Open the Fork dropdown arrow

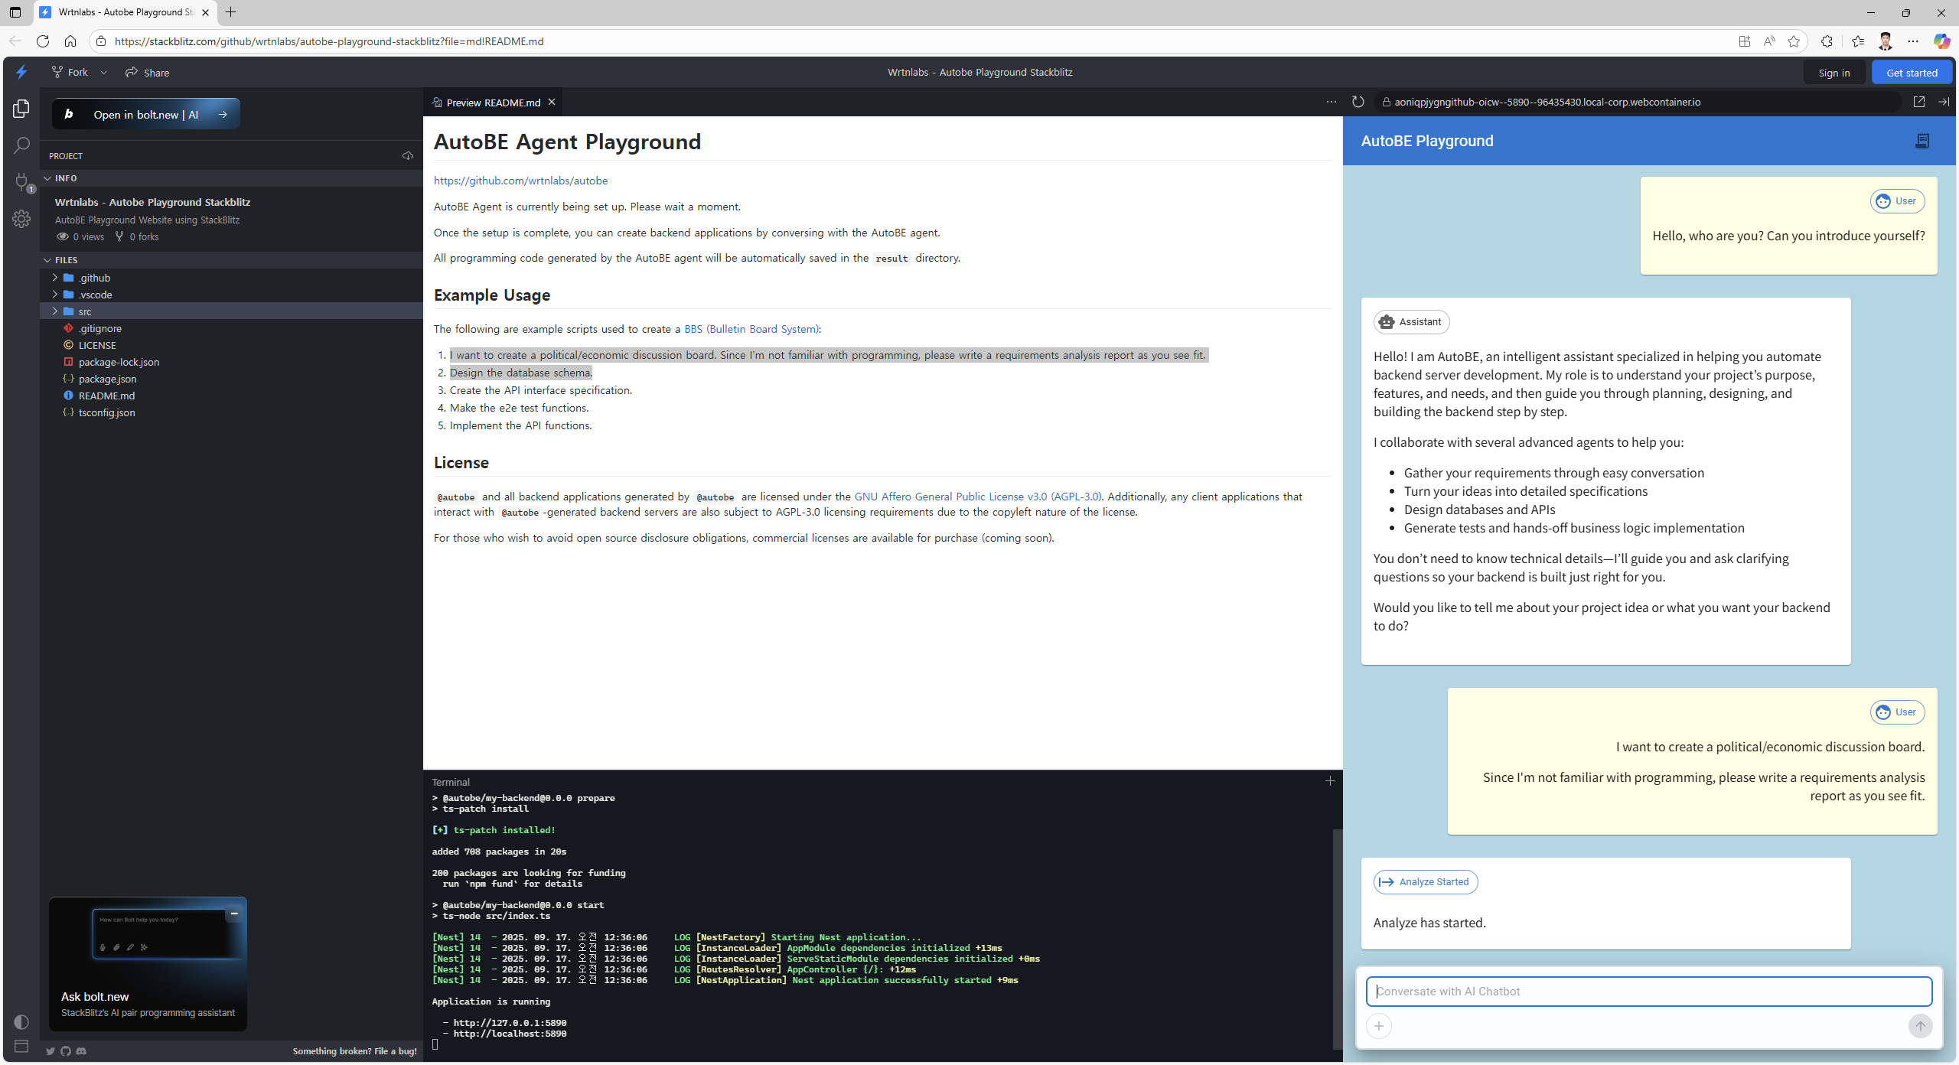click(103, 73)
